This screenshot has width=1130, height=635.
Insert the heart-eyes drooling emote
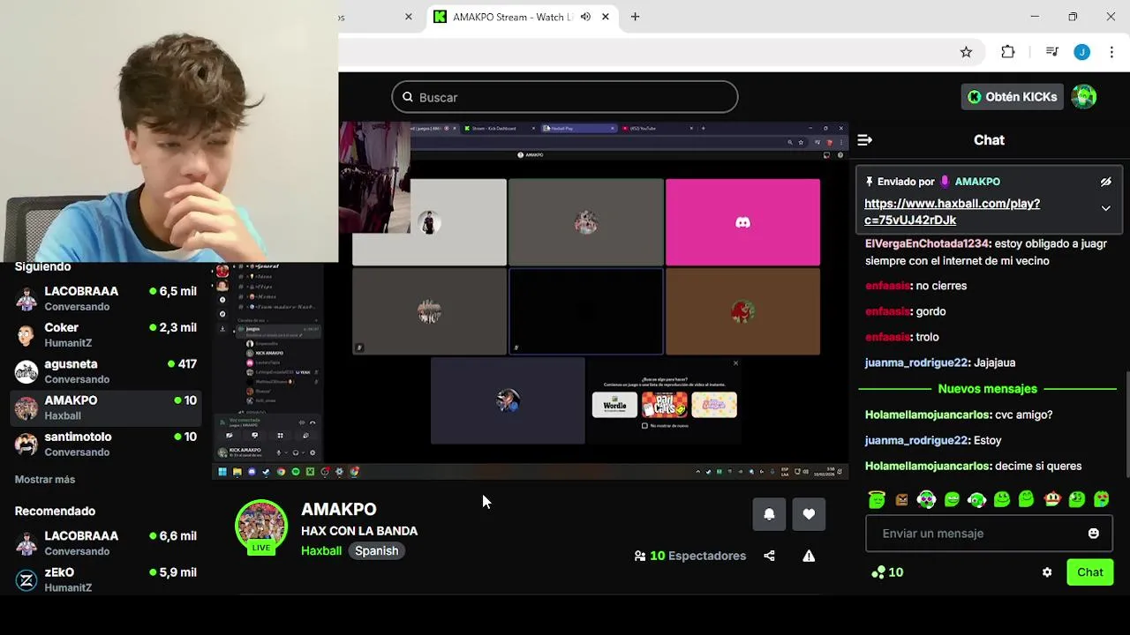(x=1102, y=499)
